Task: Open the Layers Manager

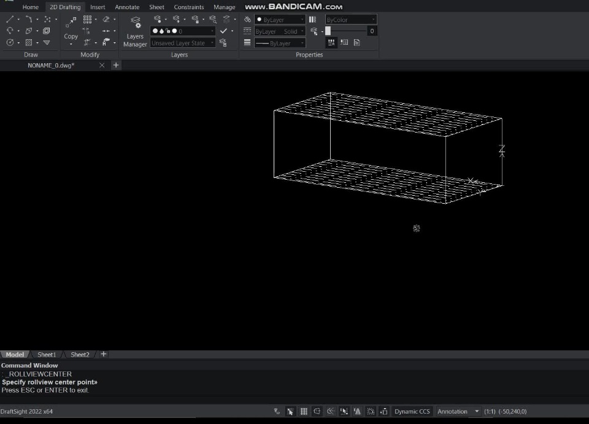Action: tap(135, 32)
